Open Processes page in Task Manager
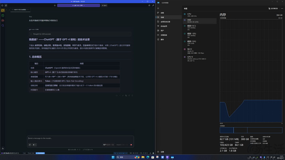Image resolution: width=285 pixels, height=160 pixels. (169, 13)
